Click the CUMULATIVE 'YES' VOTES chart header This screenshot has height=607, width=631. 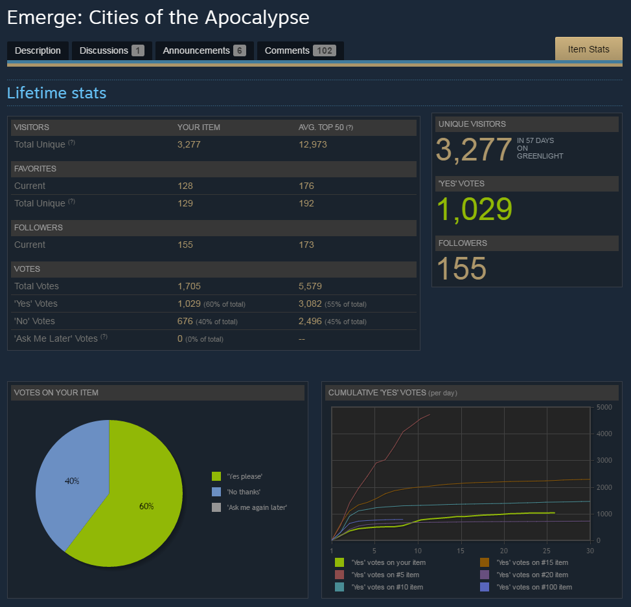(472, 393)
